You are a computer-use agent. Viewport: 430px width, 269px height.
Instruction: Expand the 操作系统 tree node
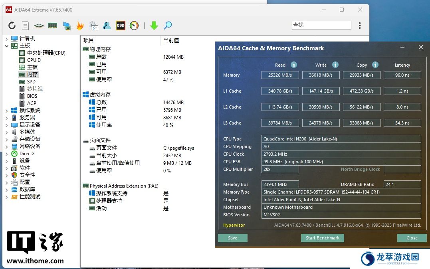point(6,111)
